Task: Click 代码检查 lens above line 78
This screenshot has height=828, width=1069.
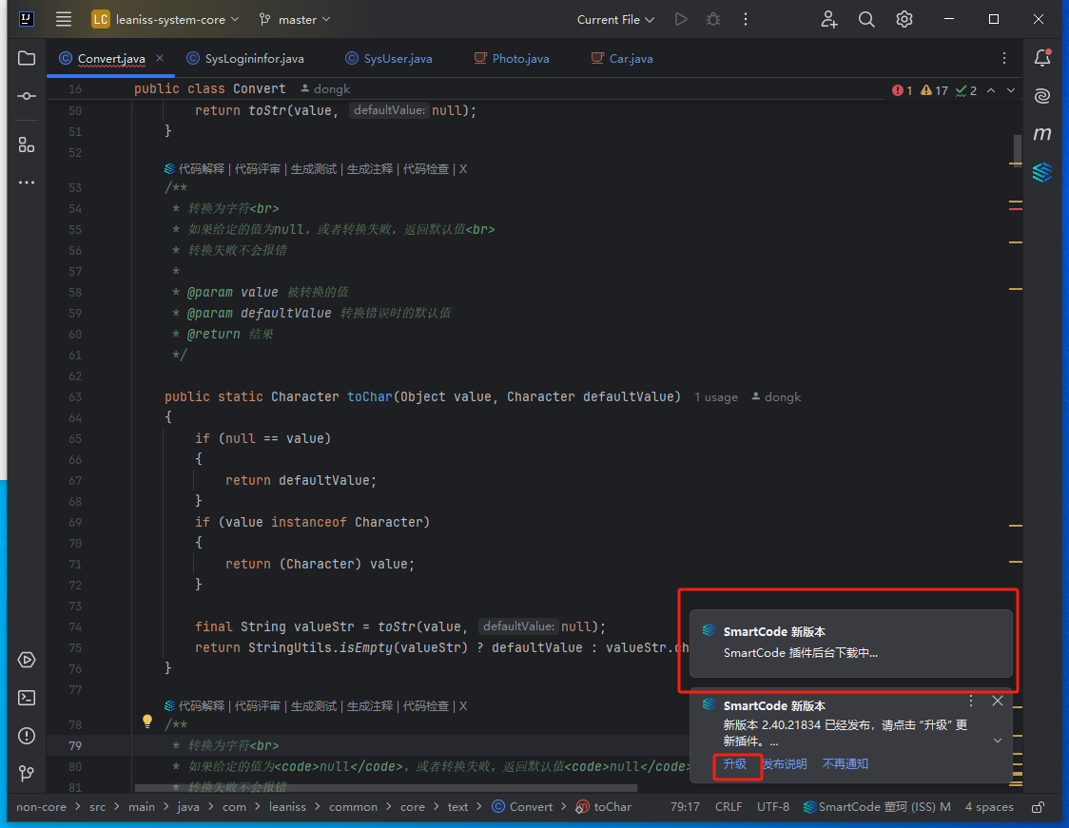Action: pos(426,706)
